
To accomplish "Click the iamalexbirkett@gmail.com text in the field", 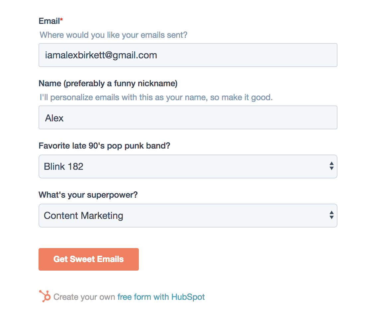I will click(101, 55).
